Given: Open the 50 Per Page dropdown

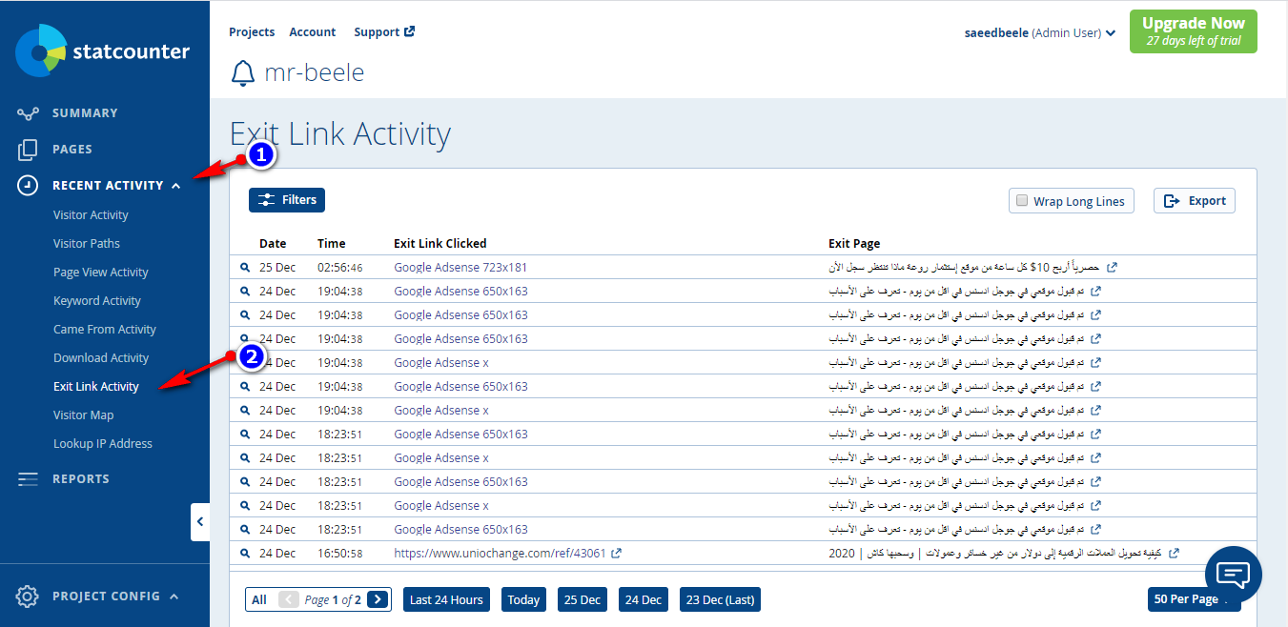Looking at the screenshot, I should (1194, 599).
